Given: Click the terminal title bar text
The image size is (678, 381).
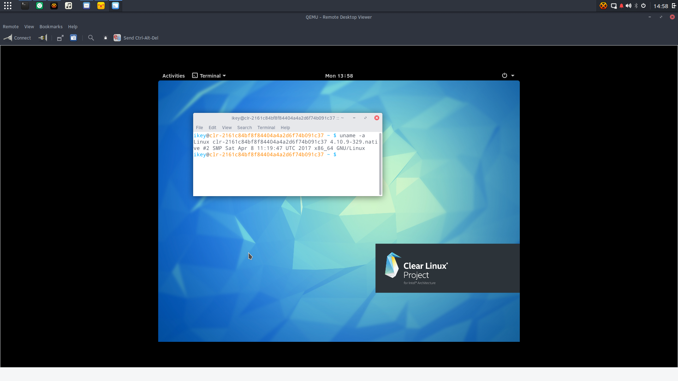Looking at the screenshot, I should [287, 118].
